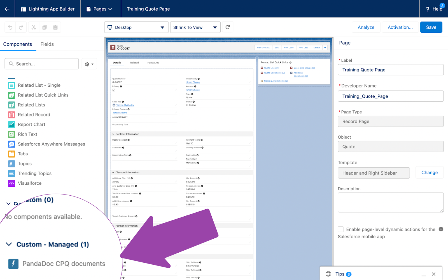Select the Cut scissors icon
Screen dimensions: 448x280
tap(34, 27)
